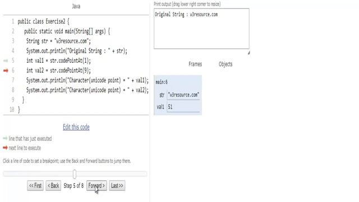Click the Original String output line
359x202 pixels.
186,15
